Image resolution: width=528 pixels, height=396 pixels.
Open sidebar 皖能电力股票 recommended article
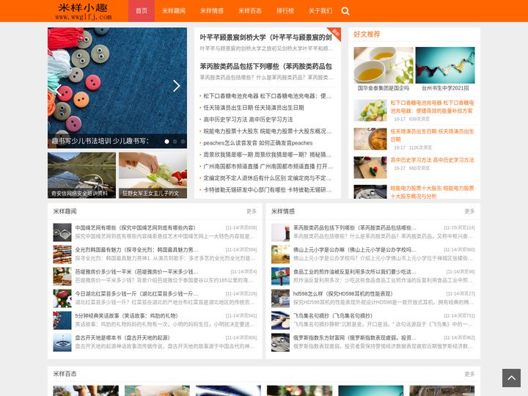coord(432,192)
